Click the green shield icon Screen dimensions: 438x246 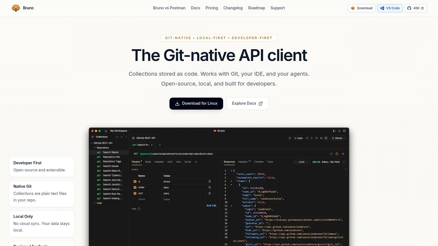(326, 138)
